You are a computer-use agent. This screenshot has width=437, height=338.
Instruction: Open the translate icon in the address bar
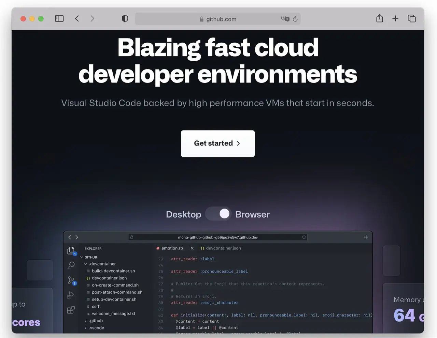pyautogui.click(x=285, y=19)
